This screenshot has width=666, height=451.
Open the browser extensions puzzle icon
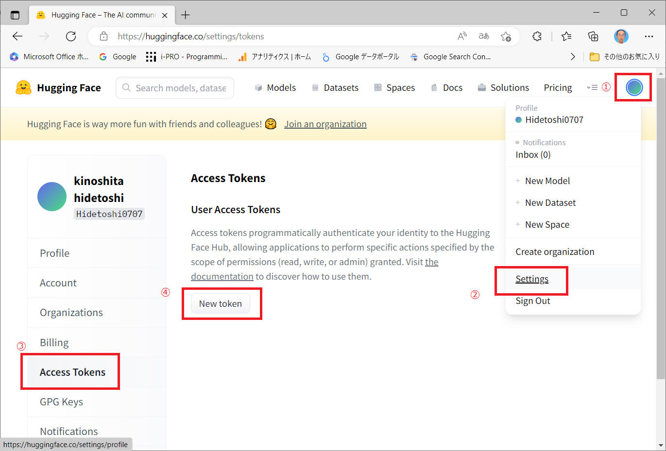pyautogui.click(x=537, y=36)
